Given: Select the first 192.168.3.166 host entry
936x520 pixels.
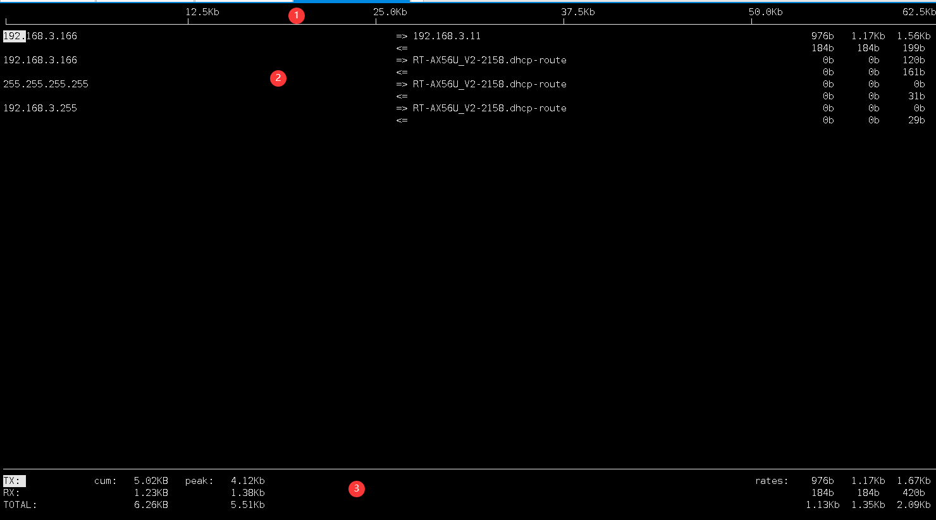Looking at the screenshot, I should click(x=40, y=36).
